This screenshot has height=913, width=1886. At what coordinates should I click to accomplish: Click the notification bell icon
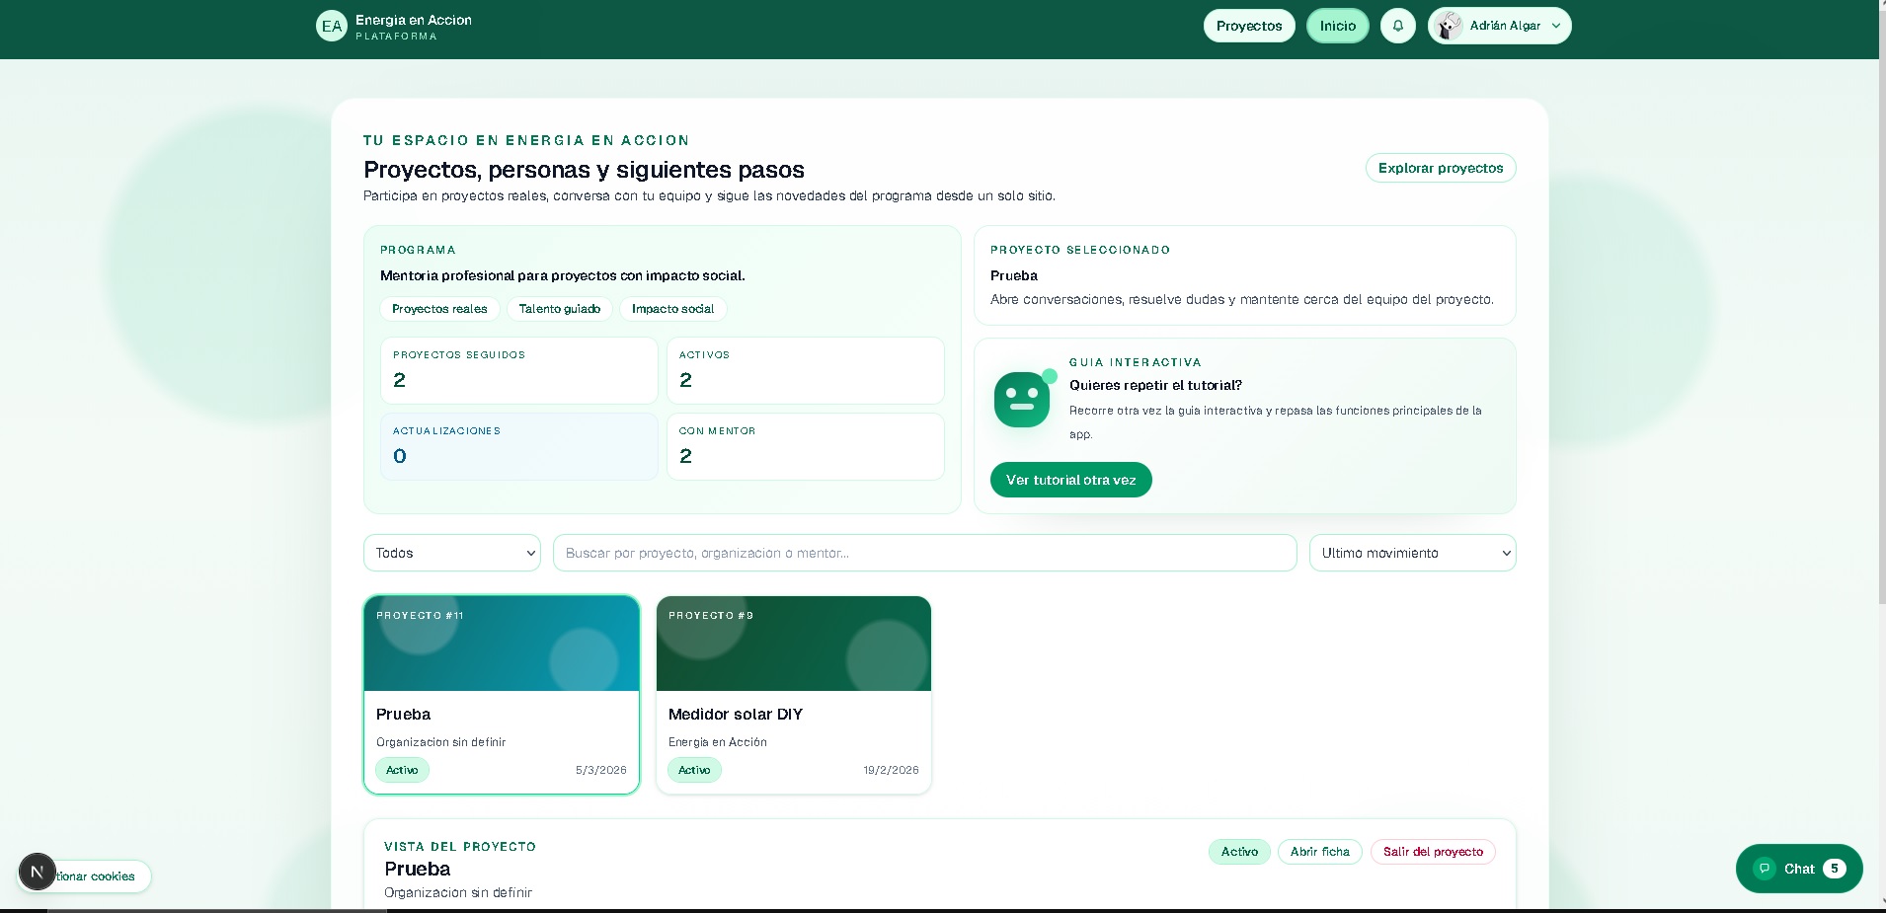click(x=1397, y=26)
